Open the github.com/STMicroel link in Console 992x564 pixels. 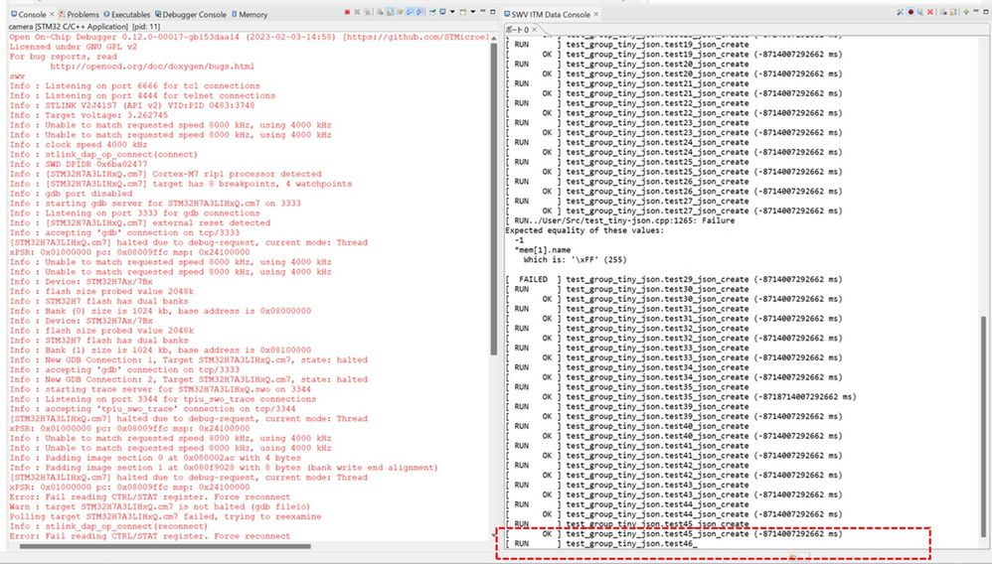[418, 37]
